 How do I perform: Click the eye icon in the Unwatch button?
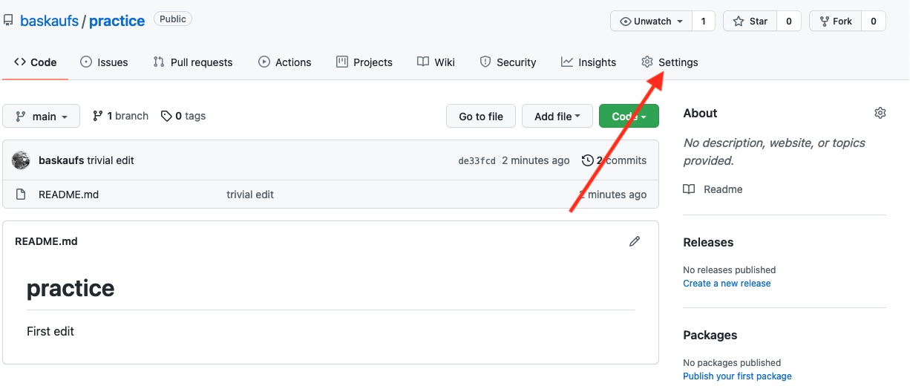click(626, 22)
